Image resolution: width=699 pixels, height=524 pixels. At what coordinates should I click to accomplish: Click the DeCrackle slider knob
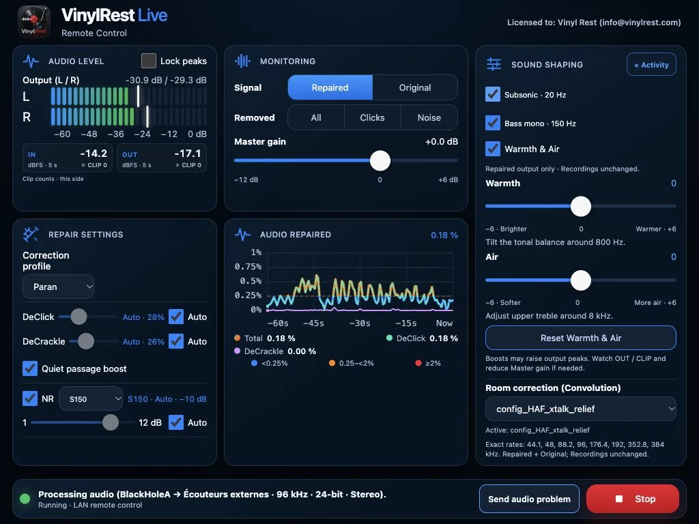[85, 341]
